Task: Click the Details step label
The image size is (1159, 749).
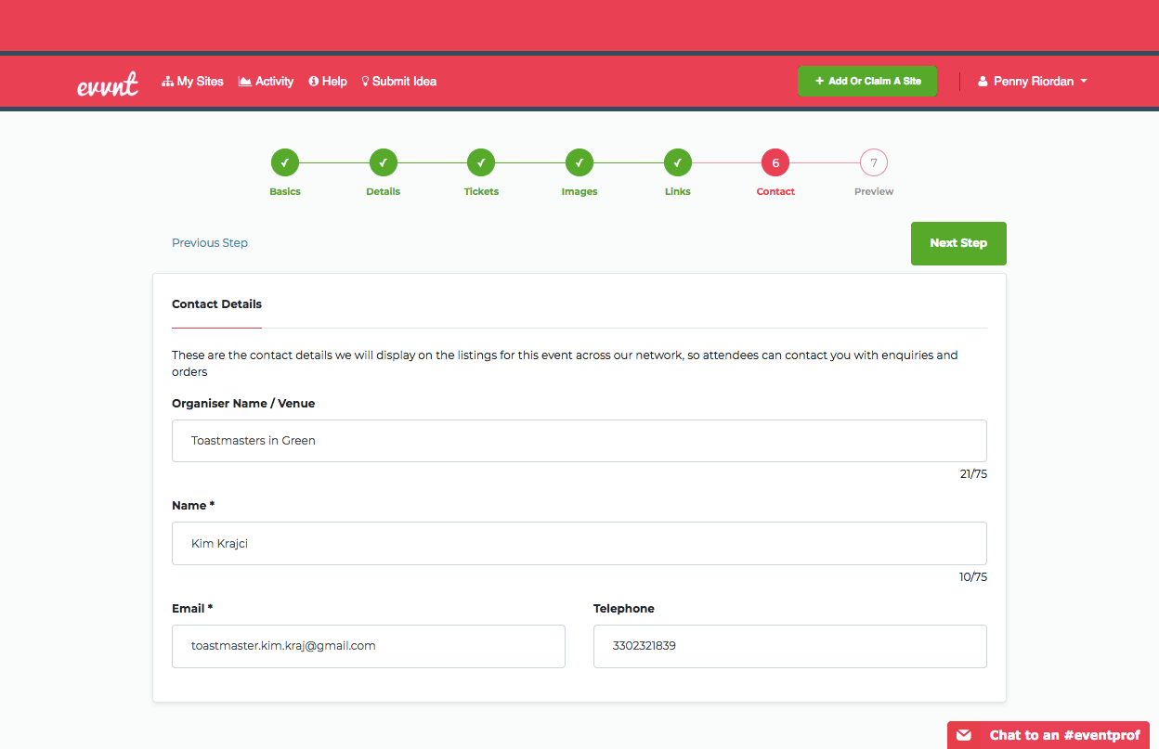Action: tap(384, 191)
